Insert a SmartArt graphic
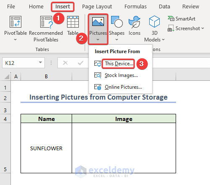Image resolution: width=210 pixels, height=185 pixels. coord(181,19)
